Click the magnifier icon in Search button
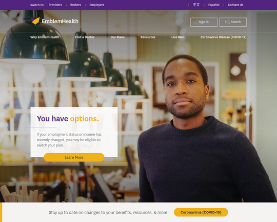This screenshot has height=222, width=277. pos(227,22)
